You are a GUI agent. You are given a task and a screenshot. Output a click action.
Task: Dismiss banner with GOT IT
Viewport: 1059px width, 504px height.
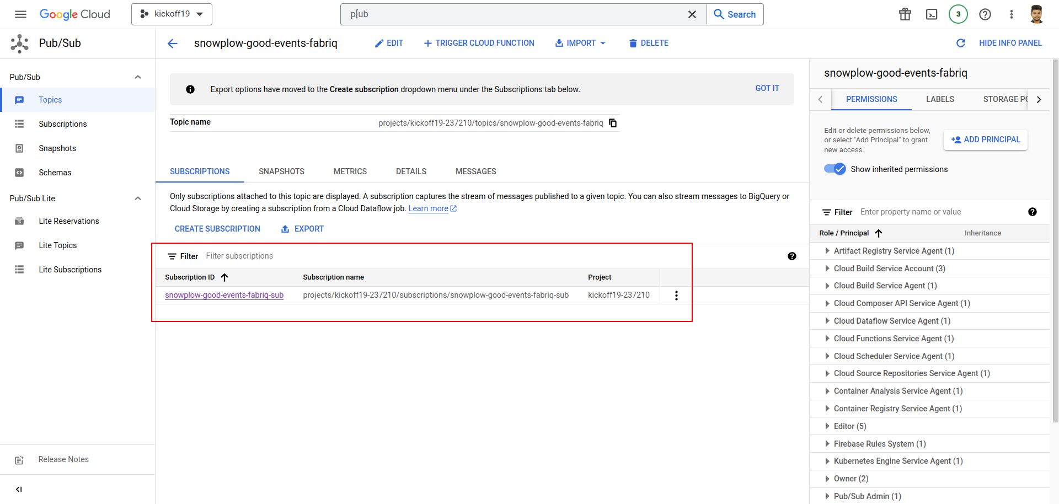767,88
